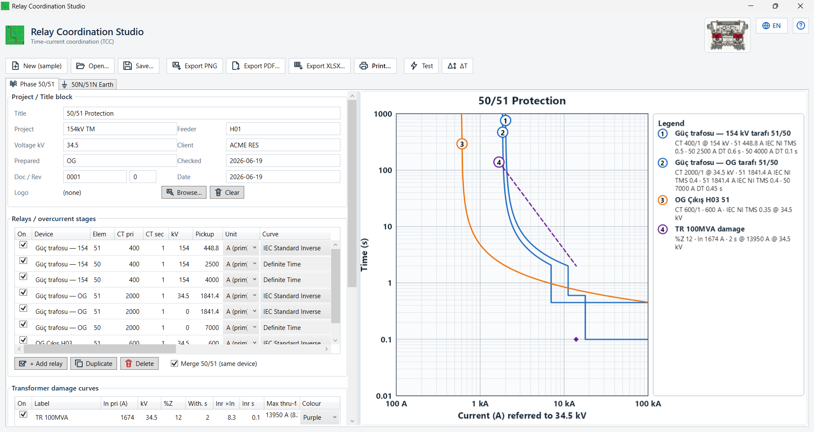
Task: Uncheck the 4000 pickup relay row
Action: point(23,277)
